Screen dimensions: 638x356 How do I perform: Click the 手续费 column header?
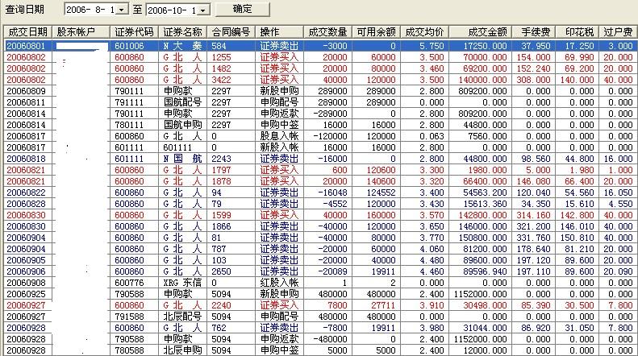click(x=536, y=31)
